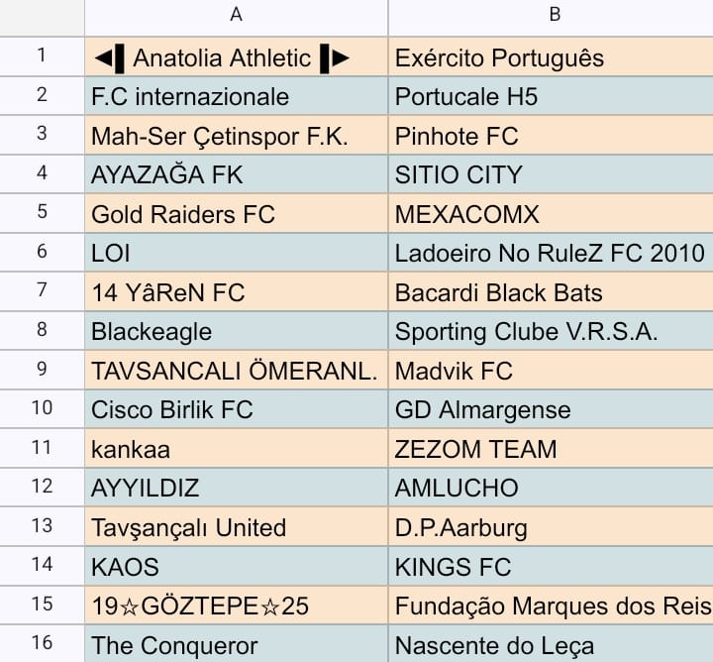Click the SITIO CITY cell
713x662 pixels.
551,174
